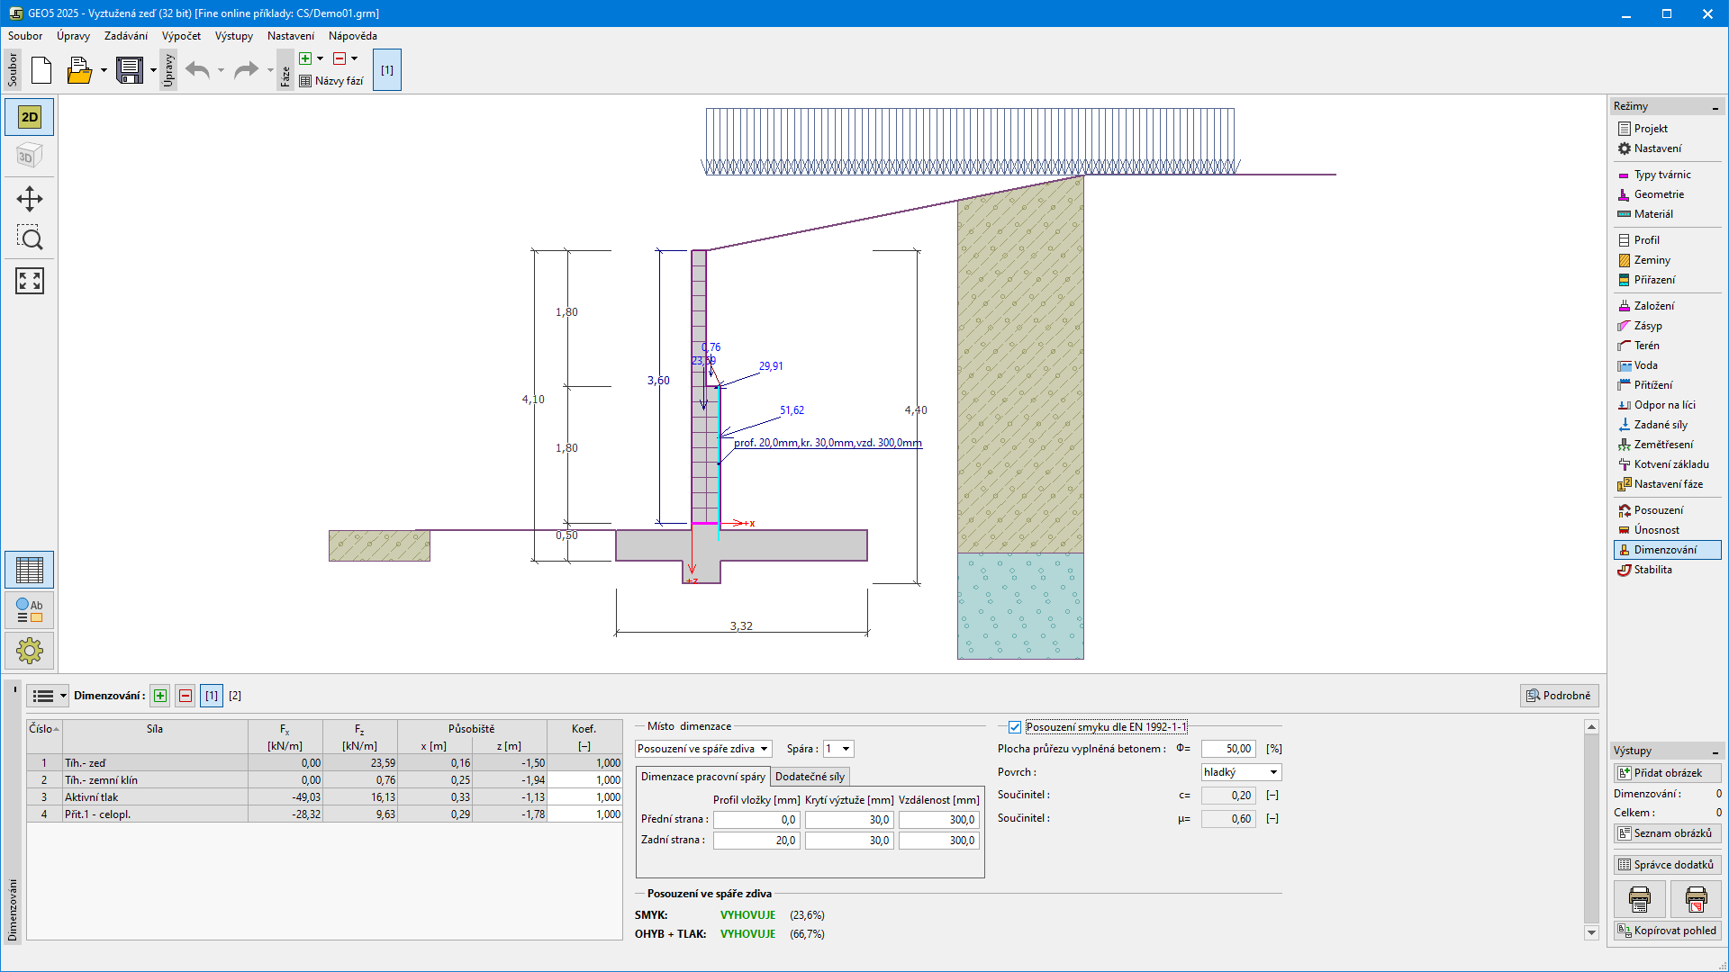Toggle the table display button
This screenshot has height=972, width=1729.
click(29, 570)
